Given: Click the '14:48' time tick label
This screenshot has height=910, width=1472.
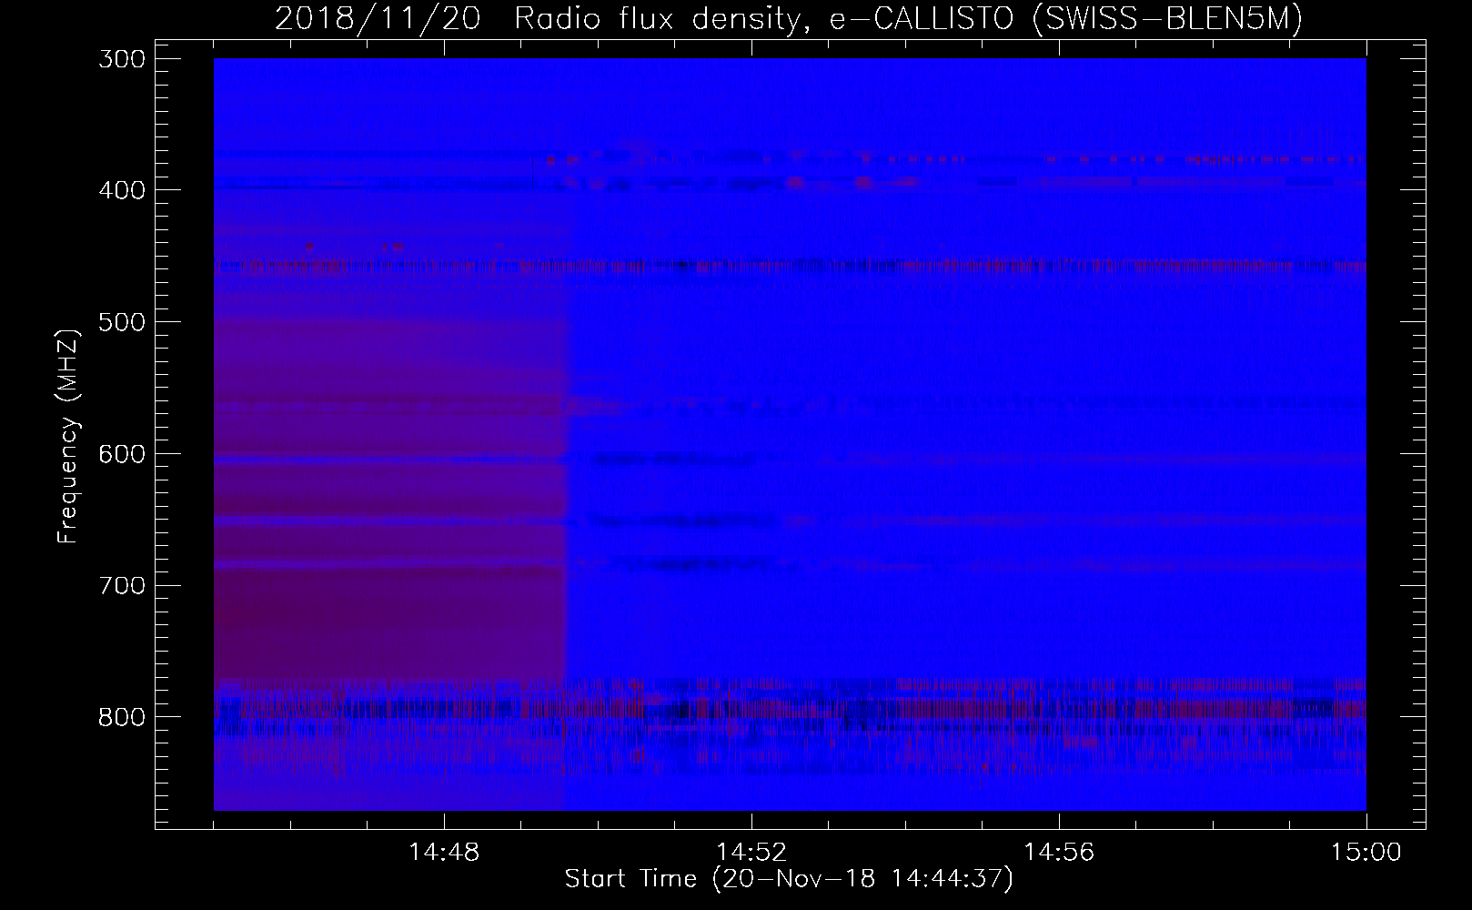Looking at the screenshot, I should point(444,853).
